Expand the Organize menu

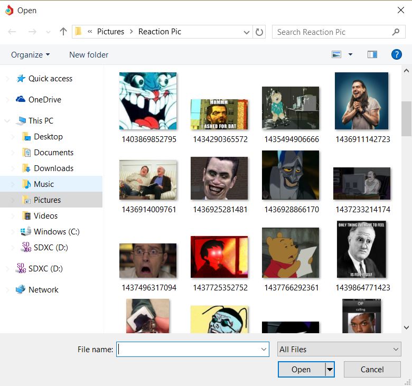coord(30,55)
